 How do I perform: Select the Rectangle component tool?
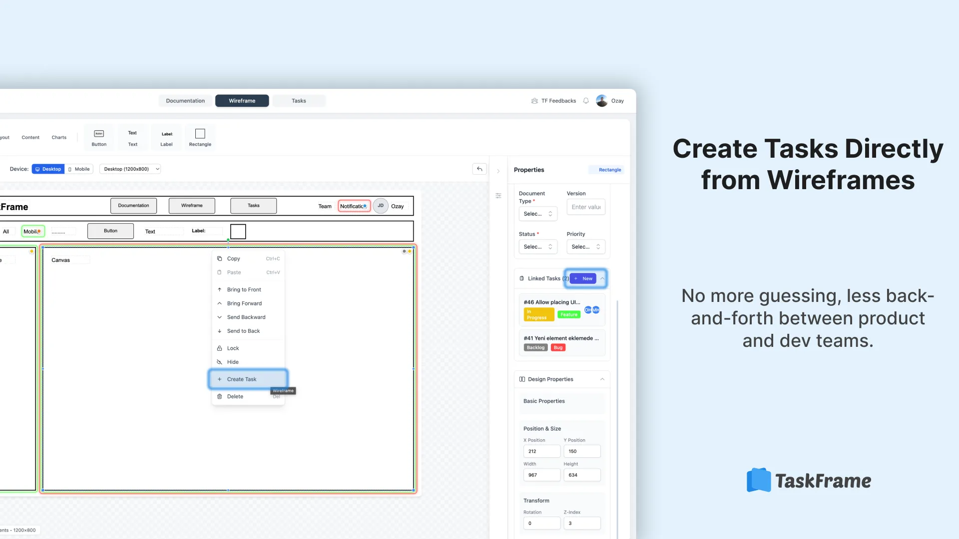point(200,138)
